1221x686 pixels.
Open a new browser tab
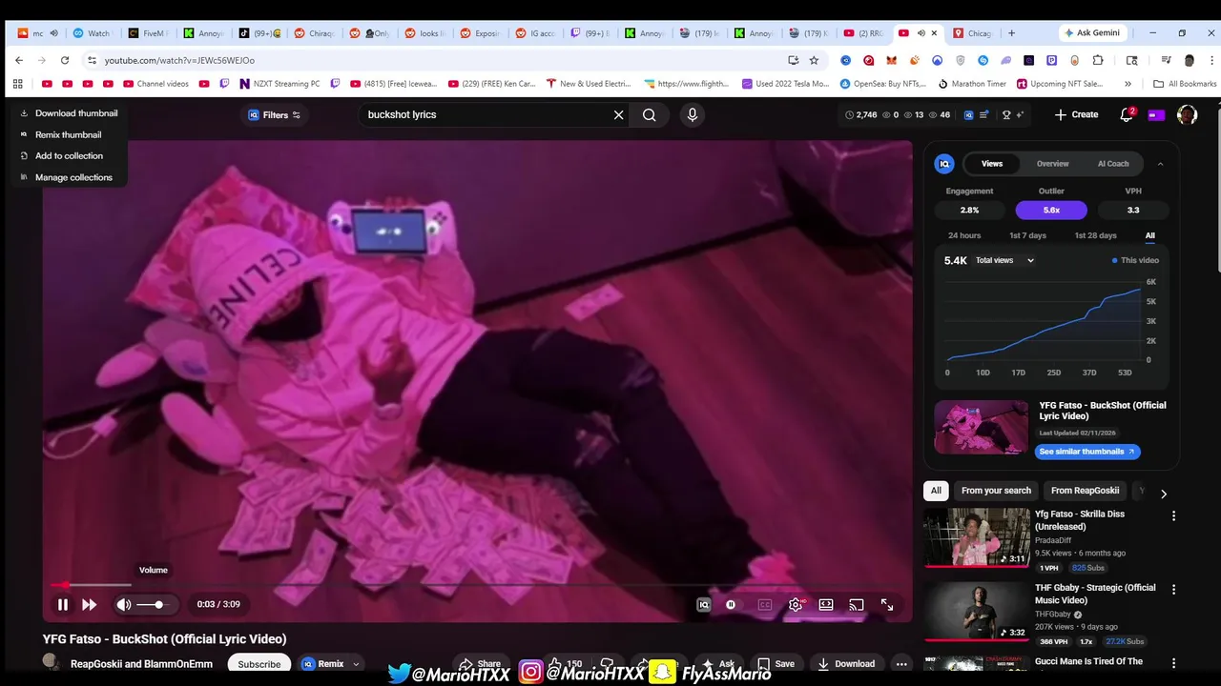[1011, 32]
